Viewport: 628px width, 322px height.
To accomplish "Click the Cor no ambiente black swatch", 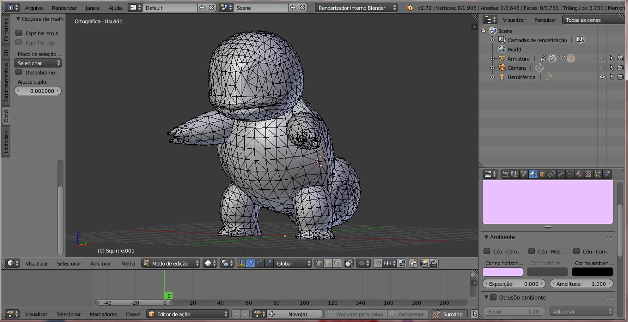I will pyautogui.click(x=592, y=272).
